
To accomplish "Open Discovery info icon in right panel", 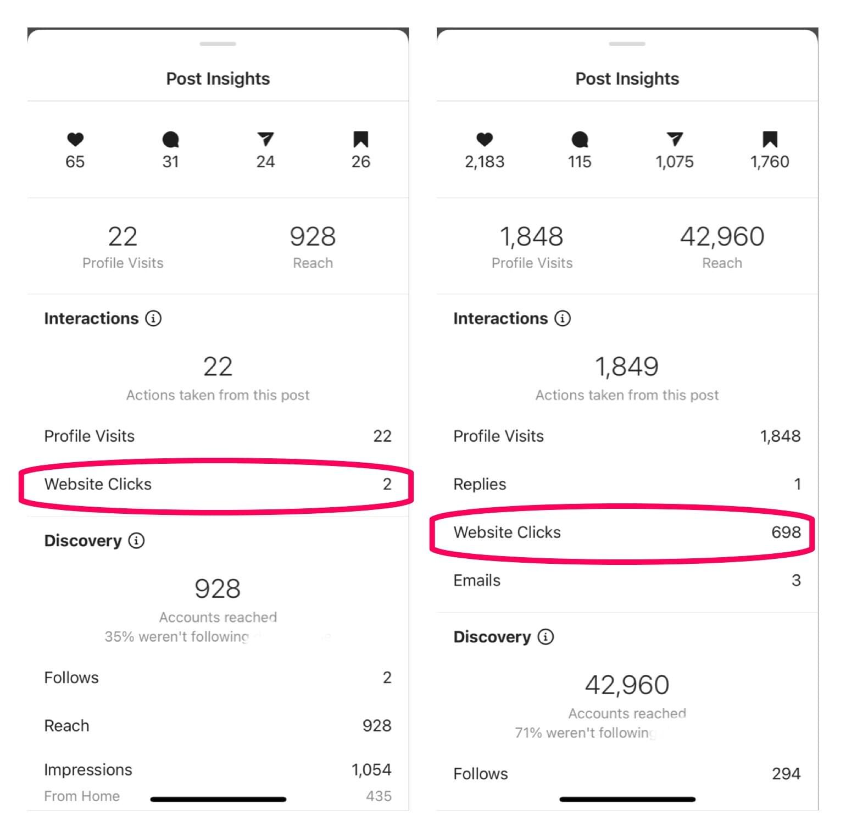I will (546, 636).
